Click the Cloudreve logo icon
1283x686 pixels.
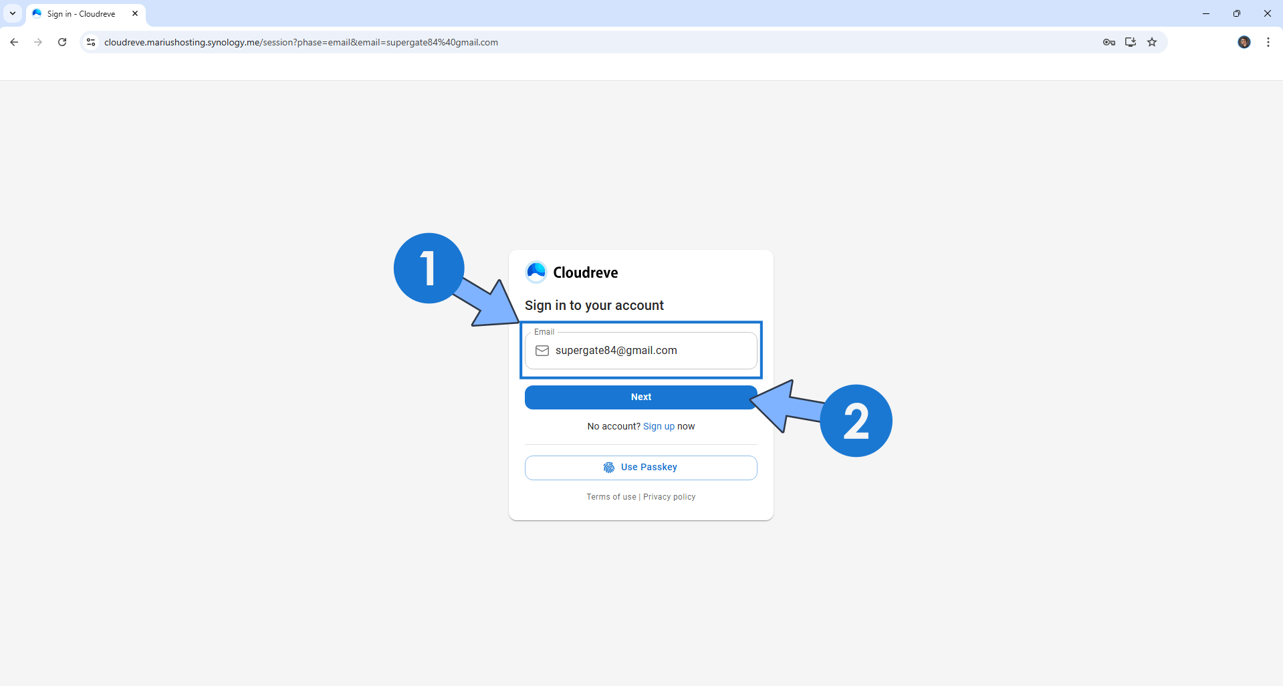click(536, 272)
